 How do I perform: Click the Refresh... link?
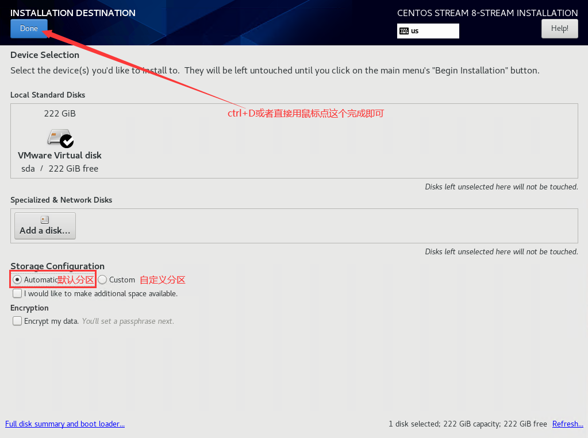(568, 424)
